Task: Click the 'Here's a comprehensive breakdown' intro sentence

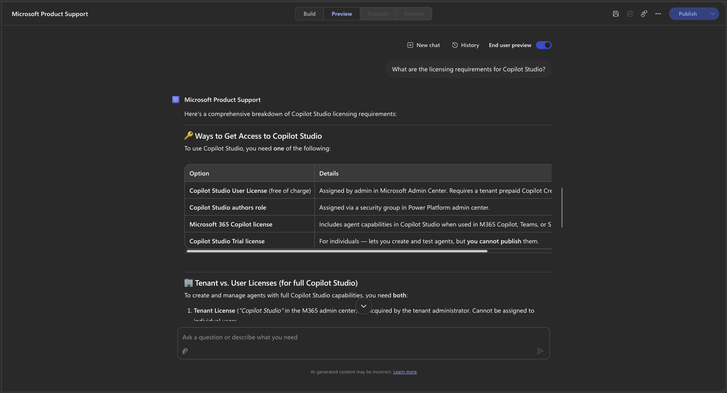Action: (x=290, y=114)
